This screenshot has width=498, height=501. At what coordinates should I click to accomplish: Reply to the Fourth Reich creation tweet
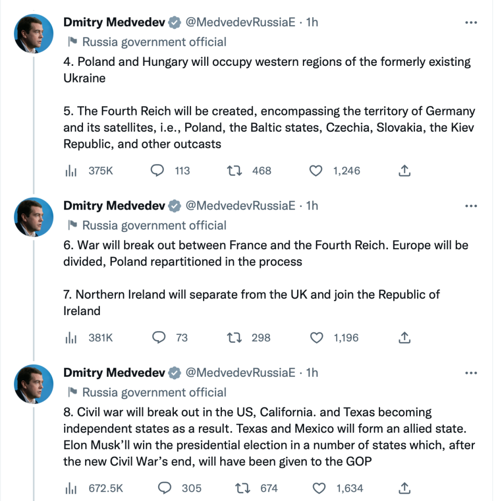point(158,171)
